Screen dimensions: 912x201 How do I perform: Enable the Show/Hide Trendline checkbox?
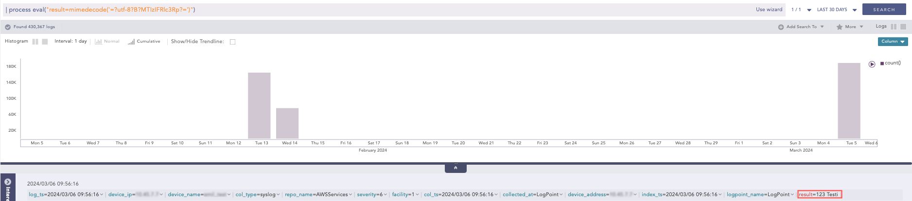point(232,42)
